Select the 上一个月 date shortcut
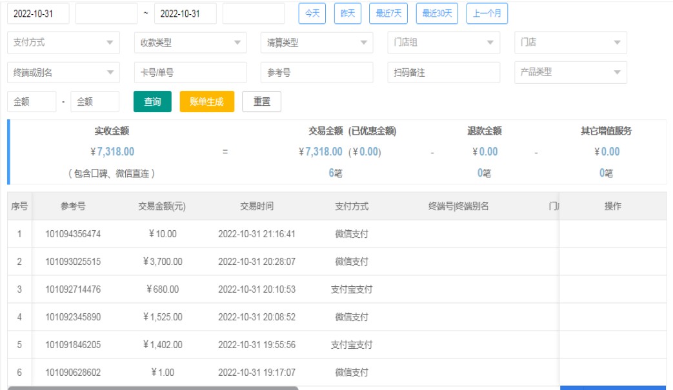Screen dimensions: 673x390 point(487,14)
